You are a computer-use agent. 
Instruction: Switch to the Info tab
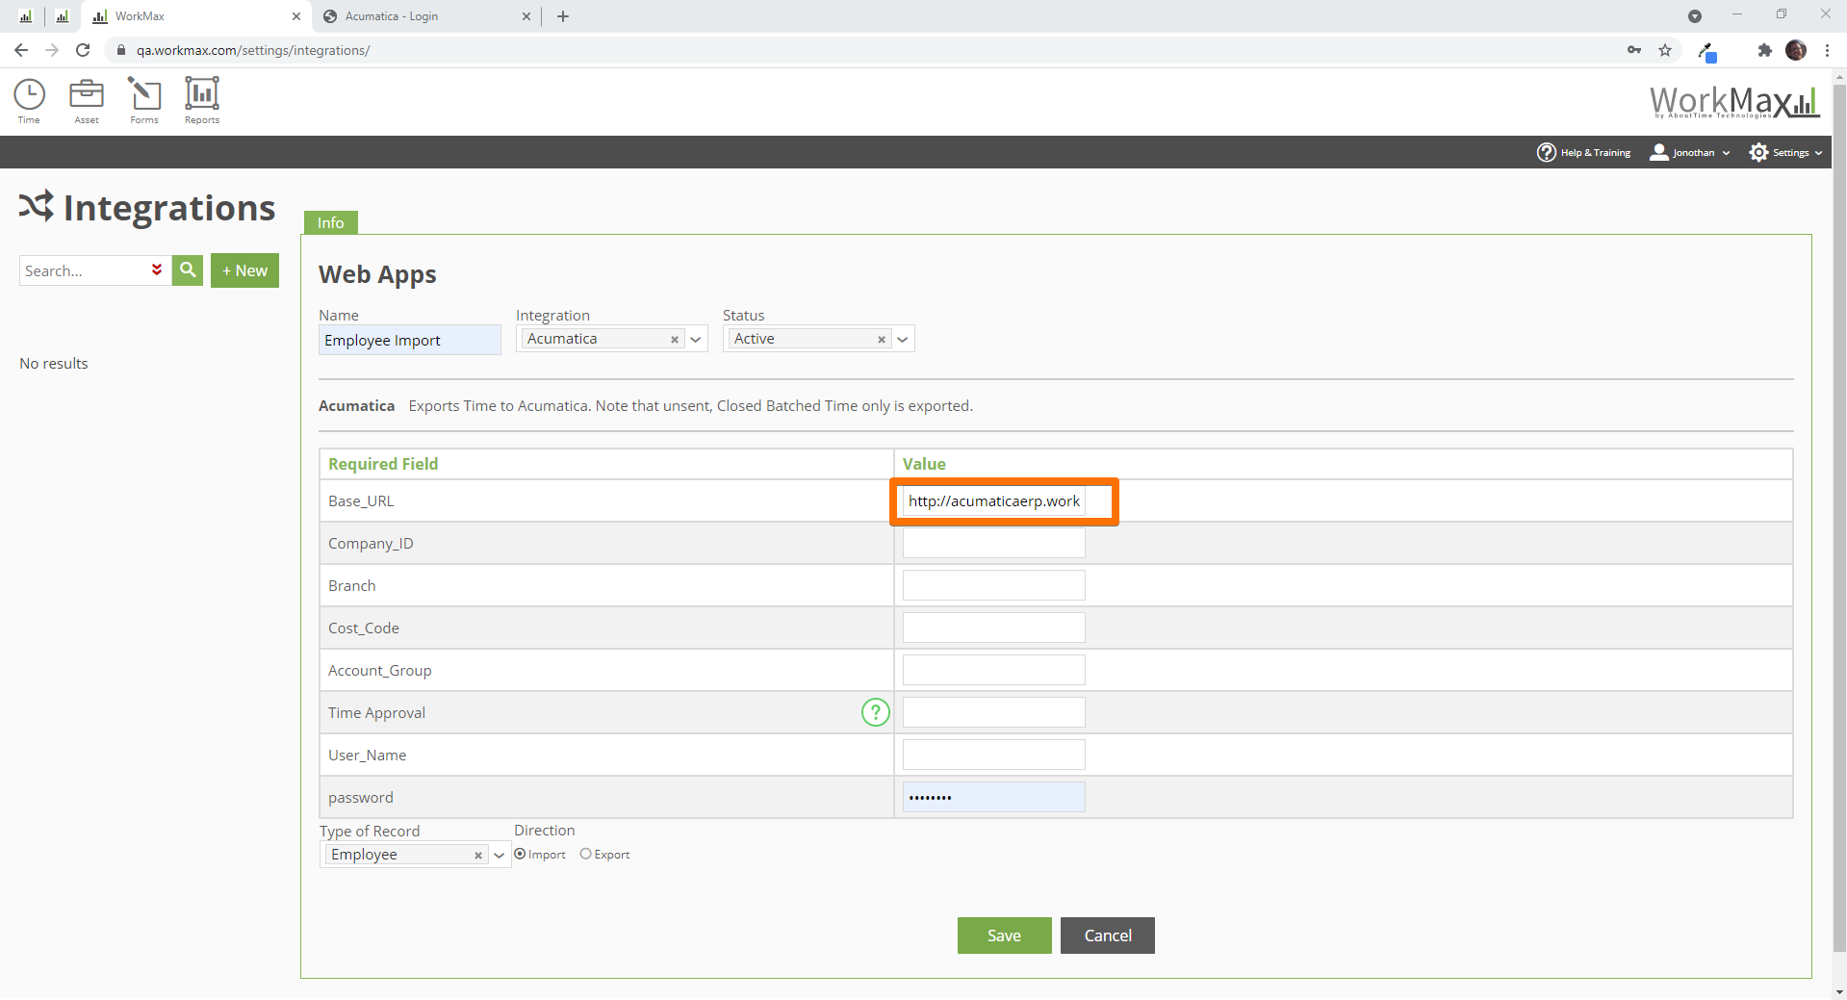click(x=331, y=222)
